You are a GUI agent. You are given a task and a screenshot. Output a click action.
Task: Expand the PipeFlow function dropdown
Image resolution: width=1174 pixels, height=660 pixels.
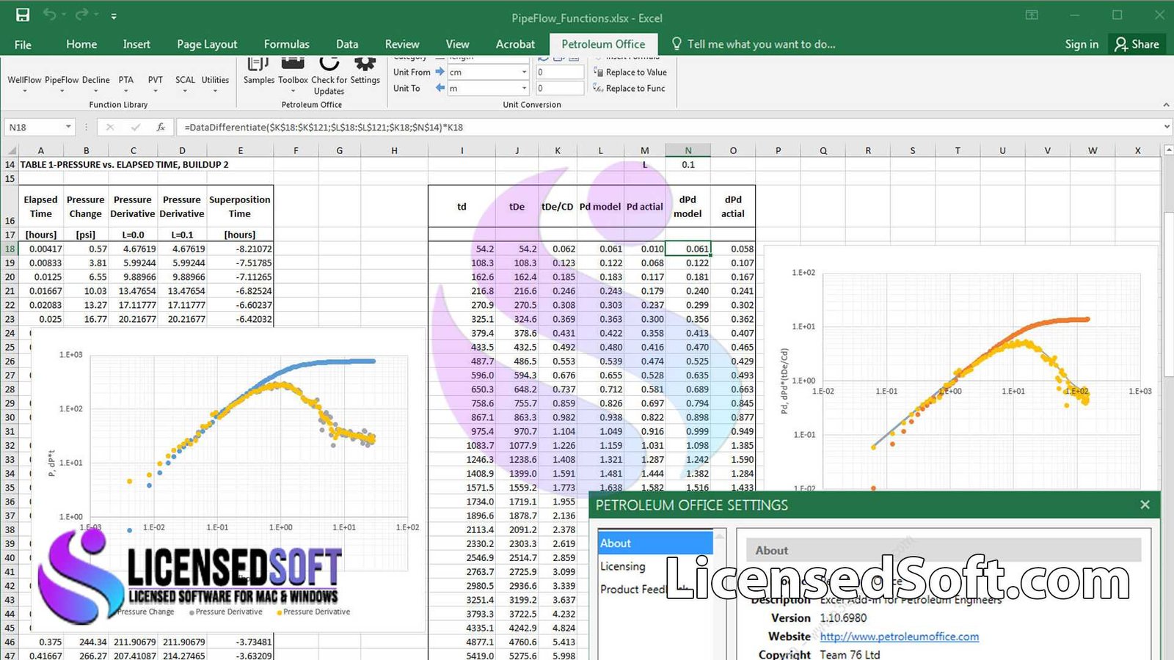62,91
